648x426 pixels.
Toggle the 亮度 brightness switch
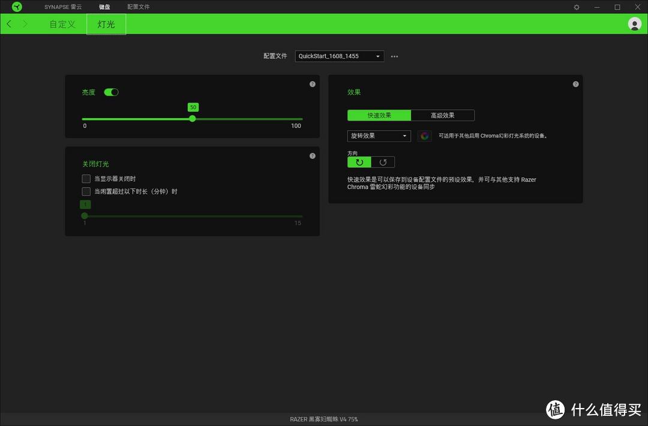111,92
